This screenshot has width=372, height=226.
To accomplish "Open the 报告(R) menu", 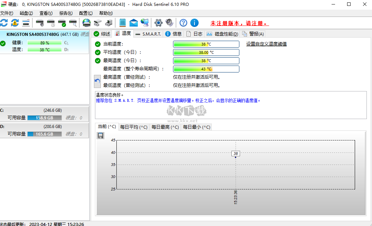I will (x=66, y=13).
